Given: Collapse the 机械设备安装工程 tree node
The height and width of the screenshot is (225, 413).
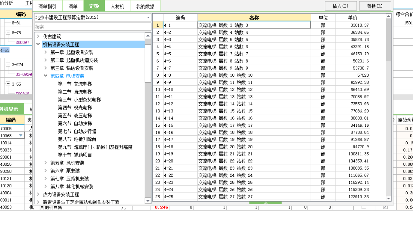Looking at the screenshot, I should 38,44.
